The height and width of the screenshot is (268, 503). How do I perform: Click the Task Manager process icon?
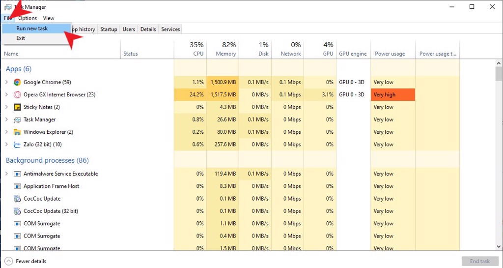coord(17,119)
